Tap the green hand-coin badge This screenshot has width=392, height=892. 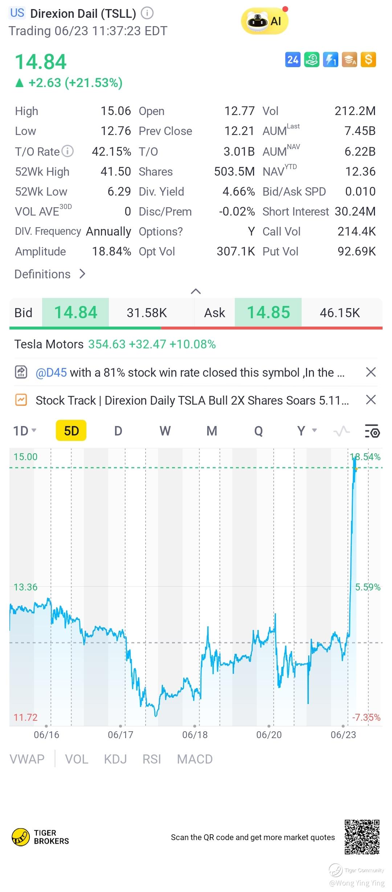[x=311, y=60]
